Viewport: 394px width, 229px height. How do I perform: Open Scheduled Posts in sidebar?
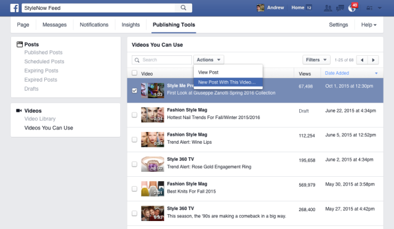point(44,61)
